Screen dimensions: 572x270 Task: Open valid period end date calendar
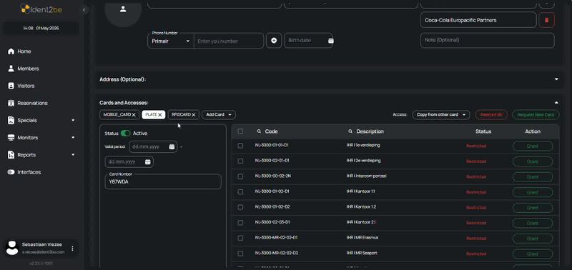tap(148, 161)
